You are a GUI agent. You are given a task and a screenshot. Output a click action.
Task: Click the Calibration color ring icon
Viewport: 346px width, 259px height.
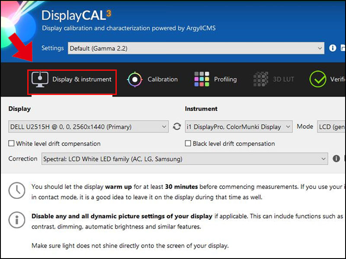(x=135, y=79)
